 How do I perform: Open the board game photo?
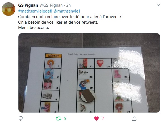[89, 73]
